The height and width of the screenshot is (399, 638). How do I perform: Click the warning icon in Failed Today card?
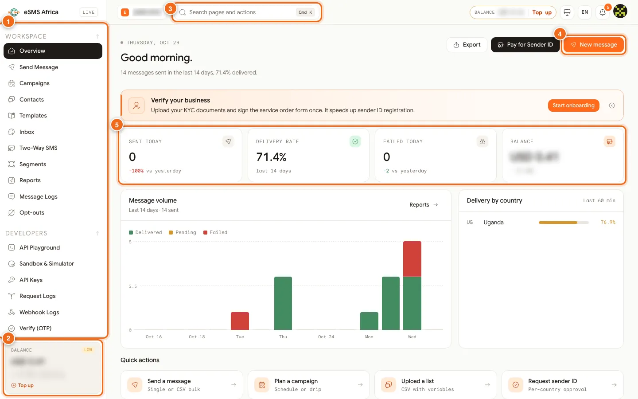click(x=482, y=141)
